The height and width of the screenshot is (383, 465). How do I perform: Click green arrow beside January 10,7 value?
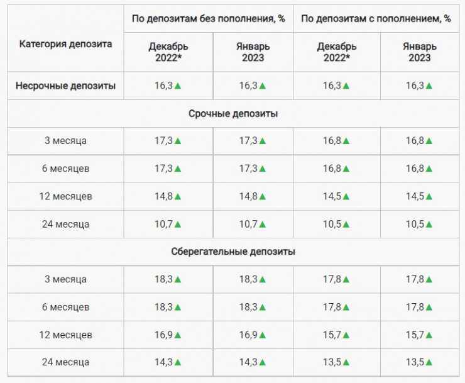click(262, 225)
